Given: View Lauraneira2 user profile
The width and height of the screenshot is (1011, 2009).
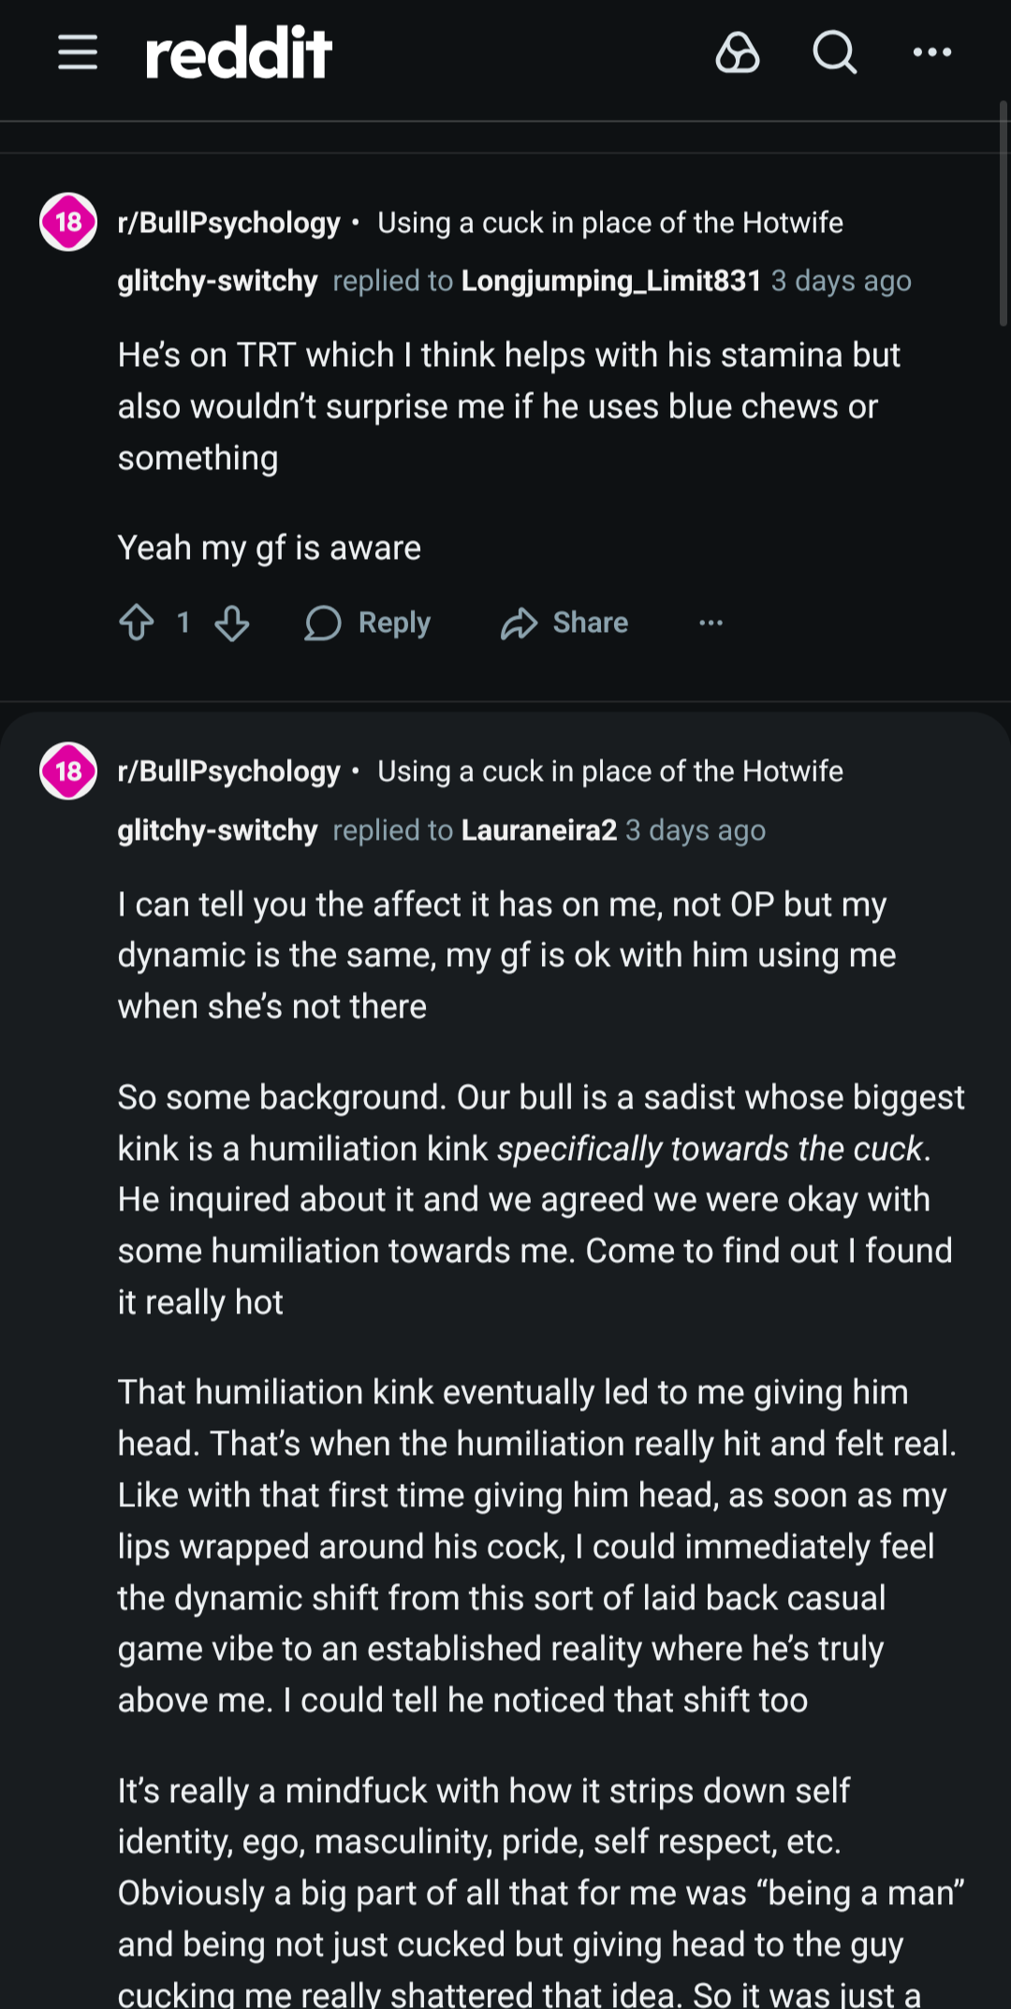Looking at the screenshot, I should pyautogui.click(x=539, y=830).
